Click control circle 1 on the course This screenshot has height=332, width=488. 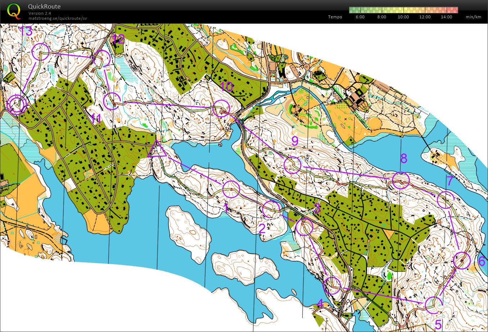(x=231, y=189)
